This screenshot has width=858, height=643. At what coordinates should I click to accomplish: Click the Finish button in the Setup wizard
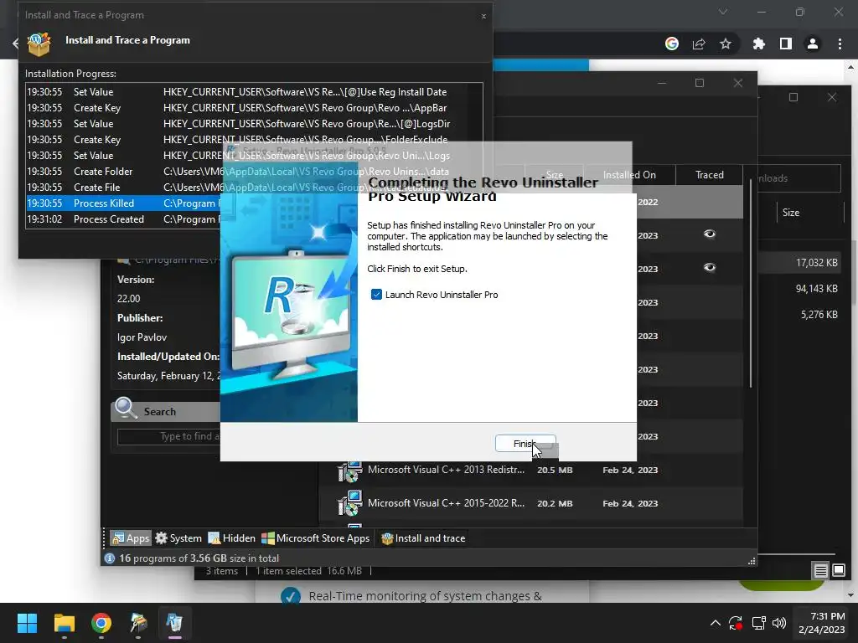point(525,444)
